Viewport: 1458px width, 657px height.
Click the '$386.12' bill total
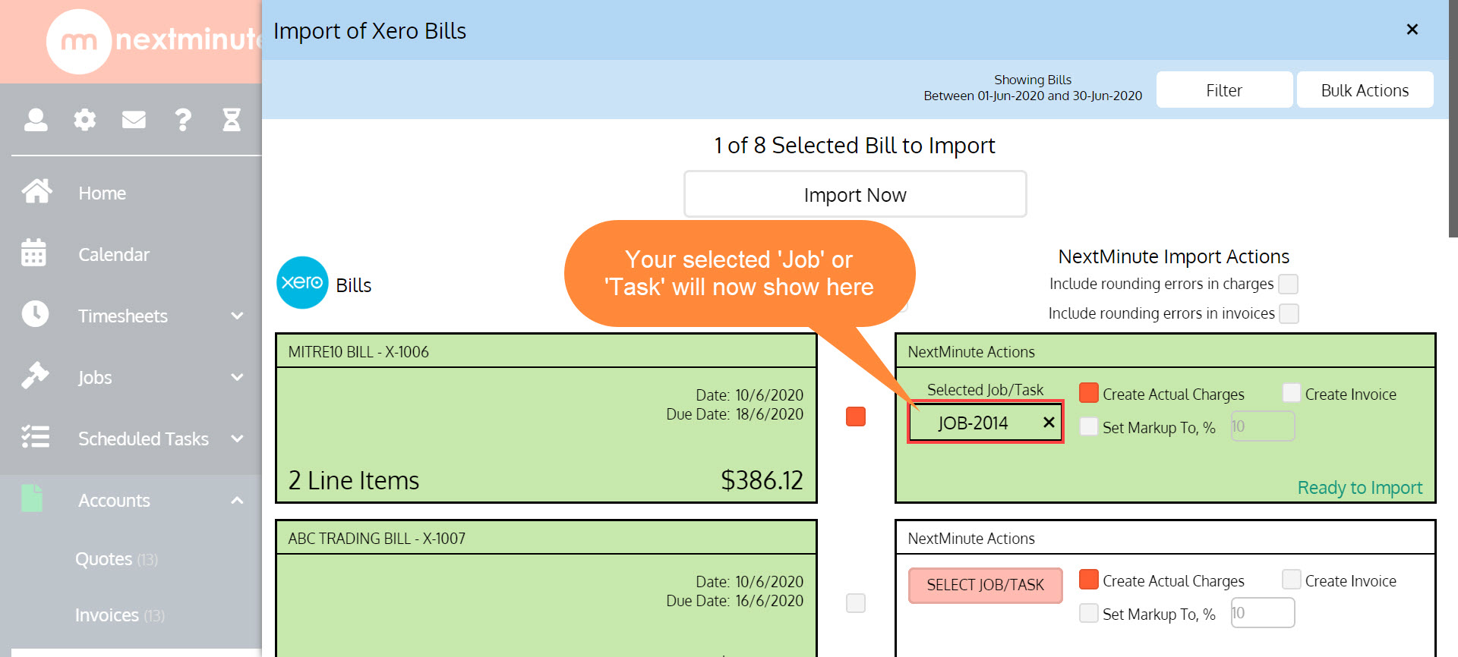[x=762, y=480]
